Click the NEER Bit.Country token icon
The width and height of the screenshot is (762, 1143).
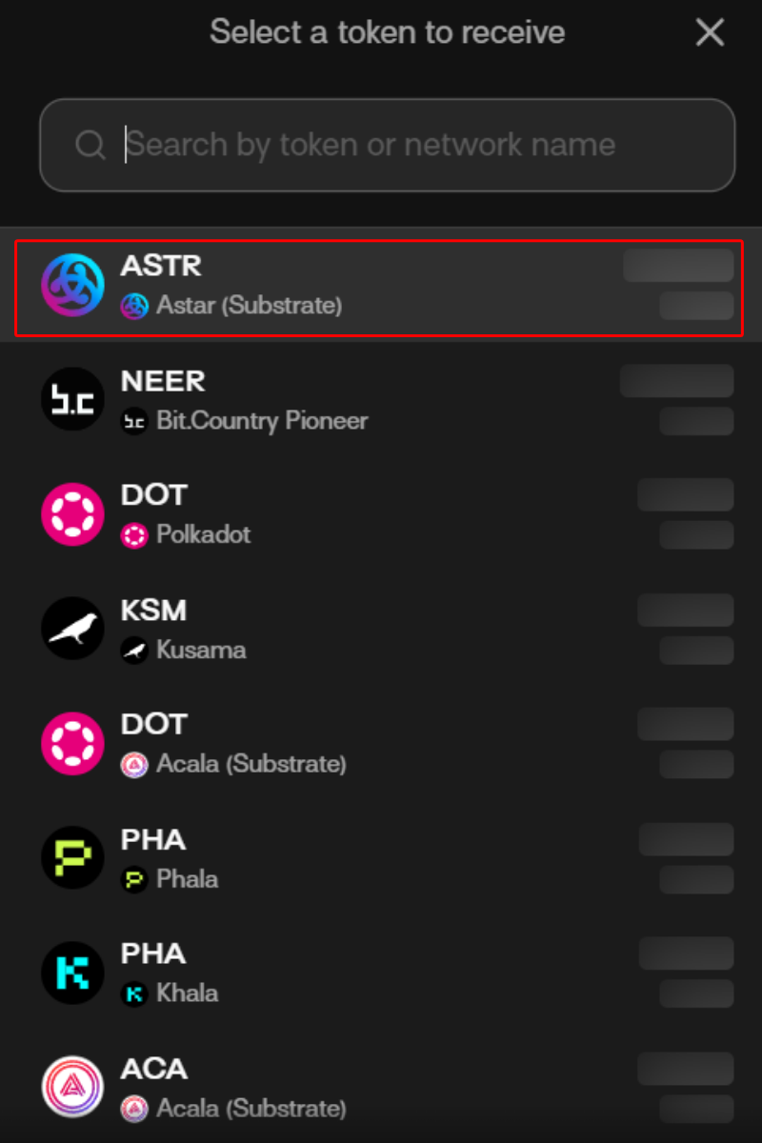pos(72,399)
